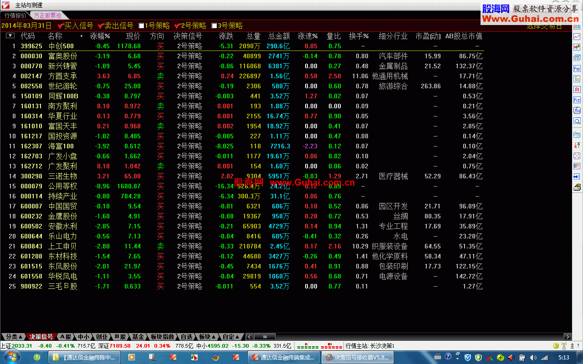Sort by the 涨幅% column header
The width and height of the screenshot is (583, 364).
(100, 36)
